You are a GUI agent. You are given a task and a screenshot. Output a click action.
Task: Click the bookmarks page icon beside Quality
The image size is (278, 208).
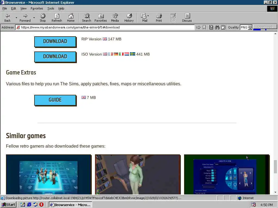(x=211, y=27)
